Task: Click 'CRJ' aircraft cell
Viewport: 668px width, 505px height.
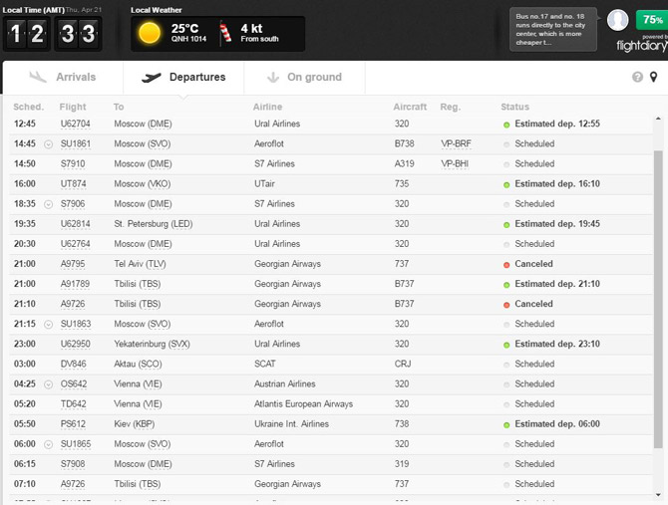Action: click(403, 364)
